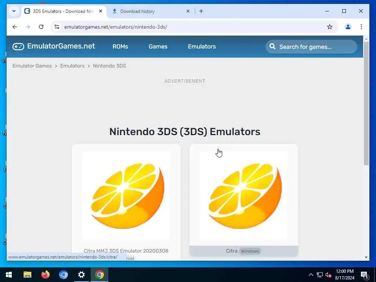Open the EmulatorGames.net home link
The image size is (376, 282).
pos(61,46)
